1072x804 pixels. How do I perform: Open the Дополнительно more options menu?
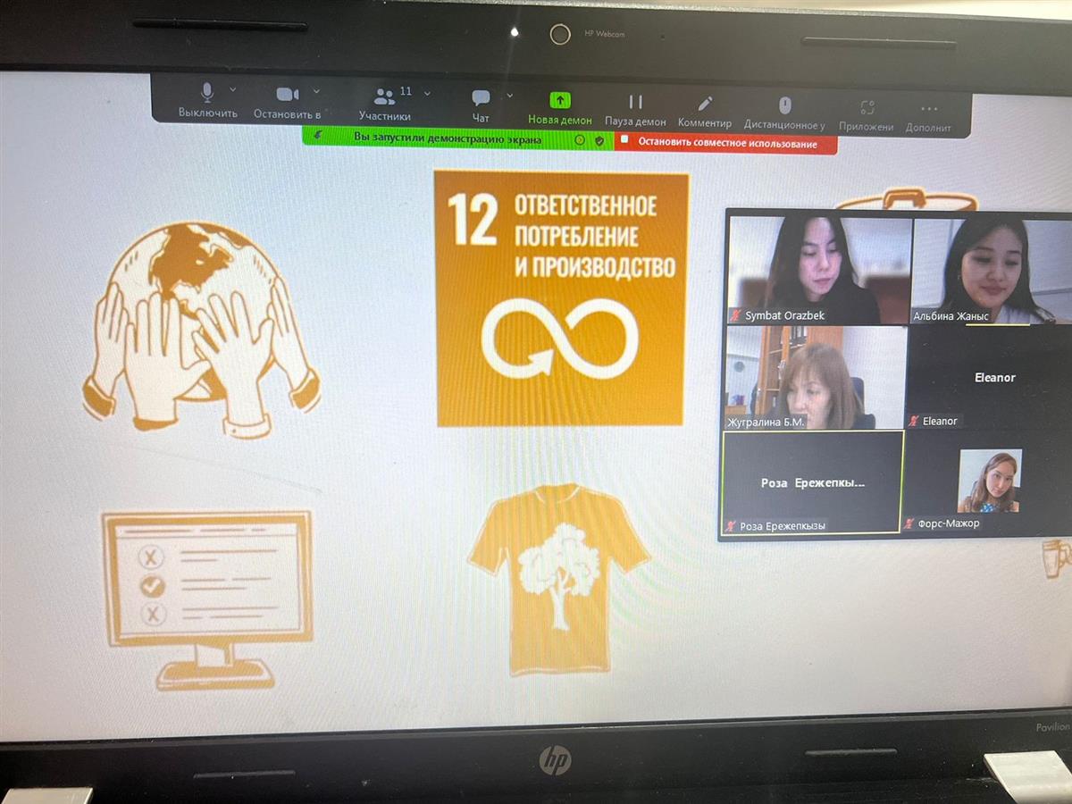coord(929,117)
